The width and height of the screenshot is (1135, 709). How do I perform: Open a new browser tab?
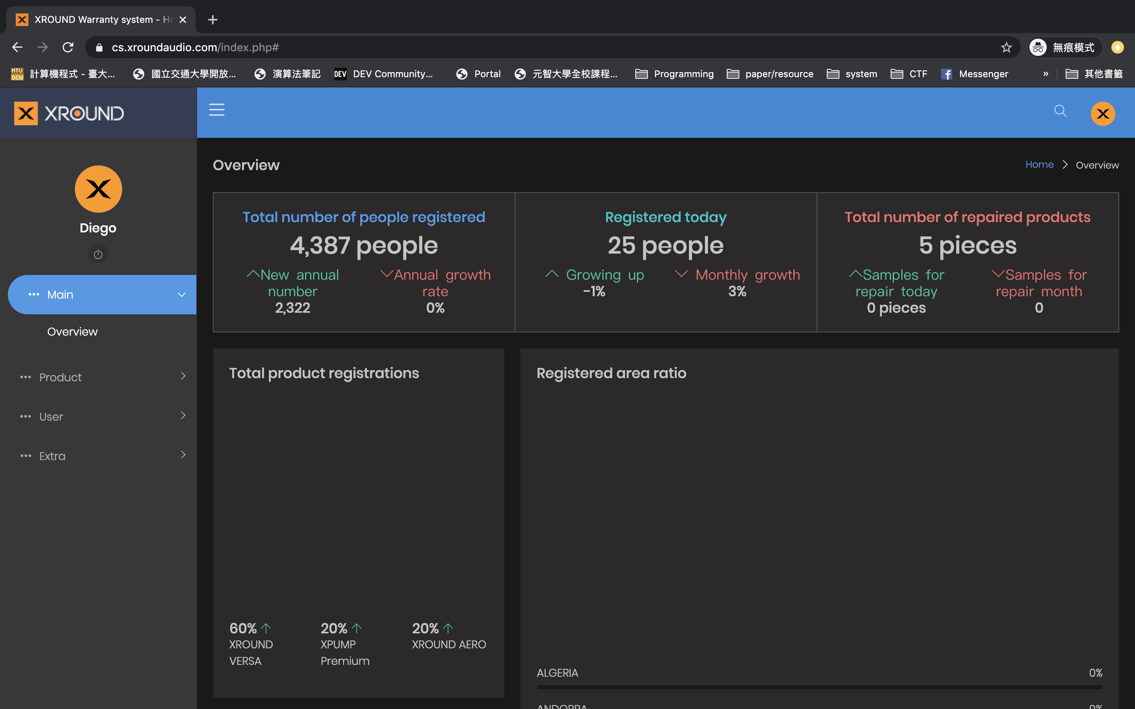point(212,20)
